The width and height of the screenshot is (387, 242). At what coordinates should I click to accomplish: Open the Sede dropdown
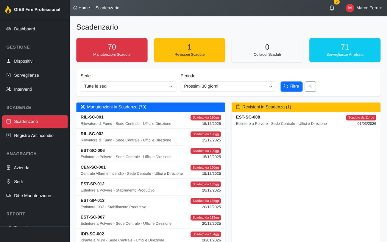coord(128,86)
